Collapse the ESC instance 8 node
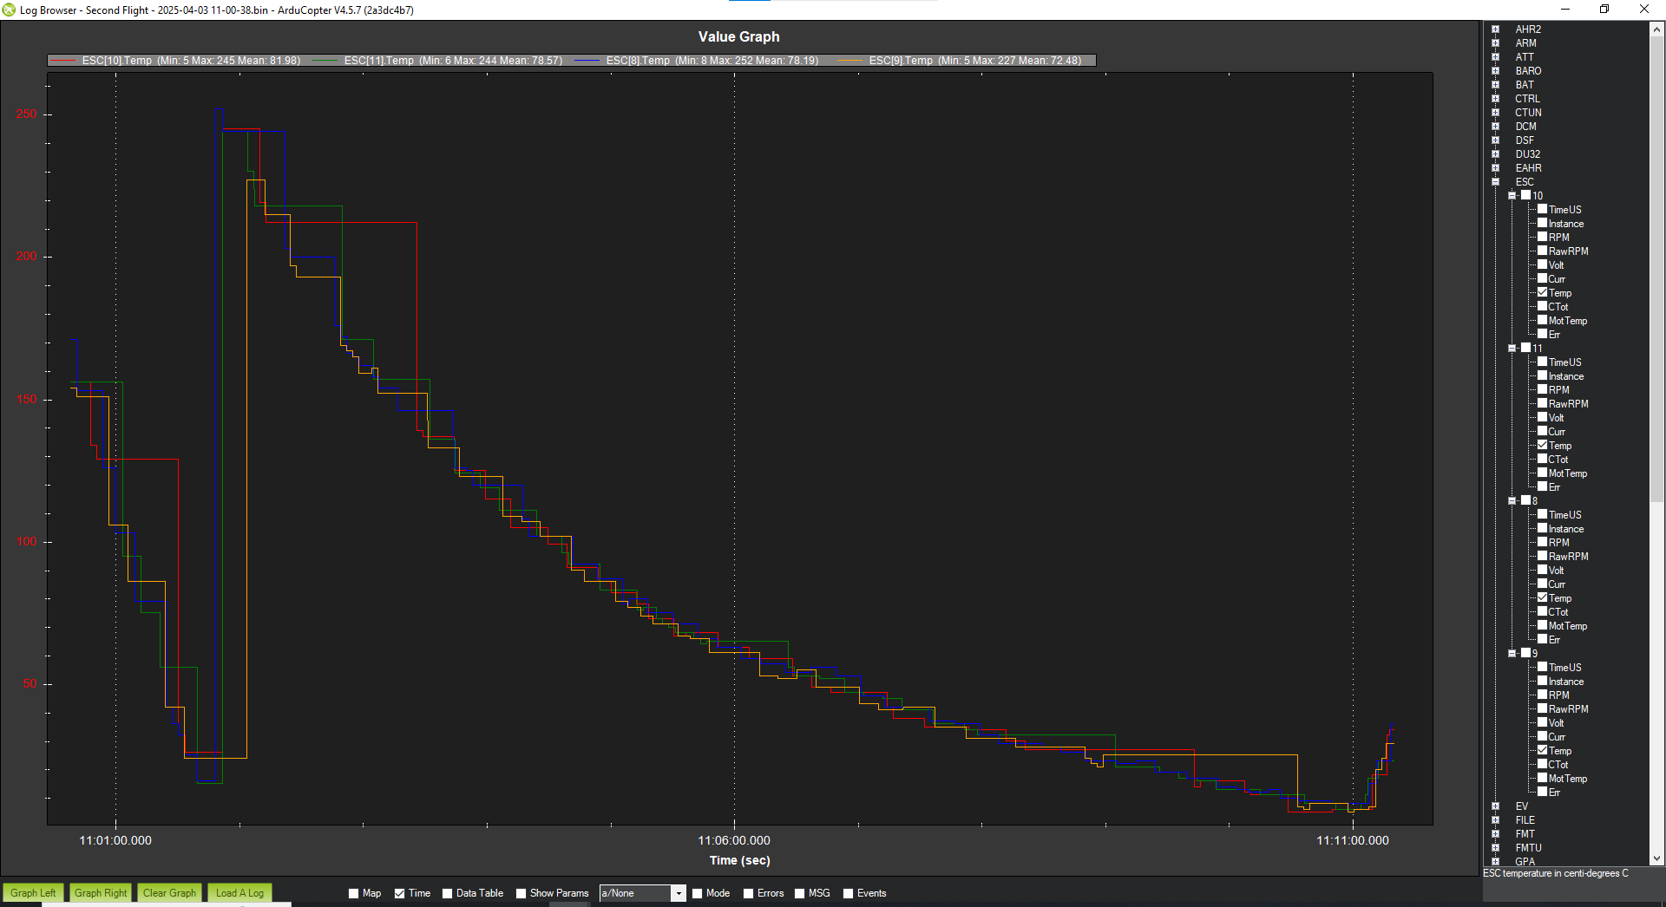The width and height of the screenshot is (1666, 907). (x=1512, y=501)
